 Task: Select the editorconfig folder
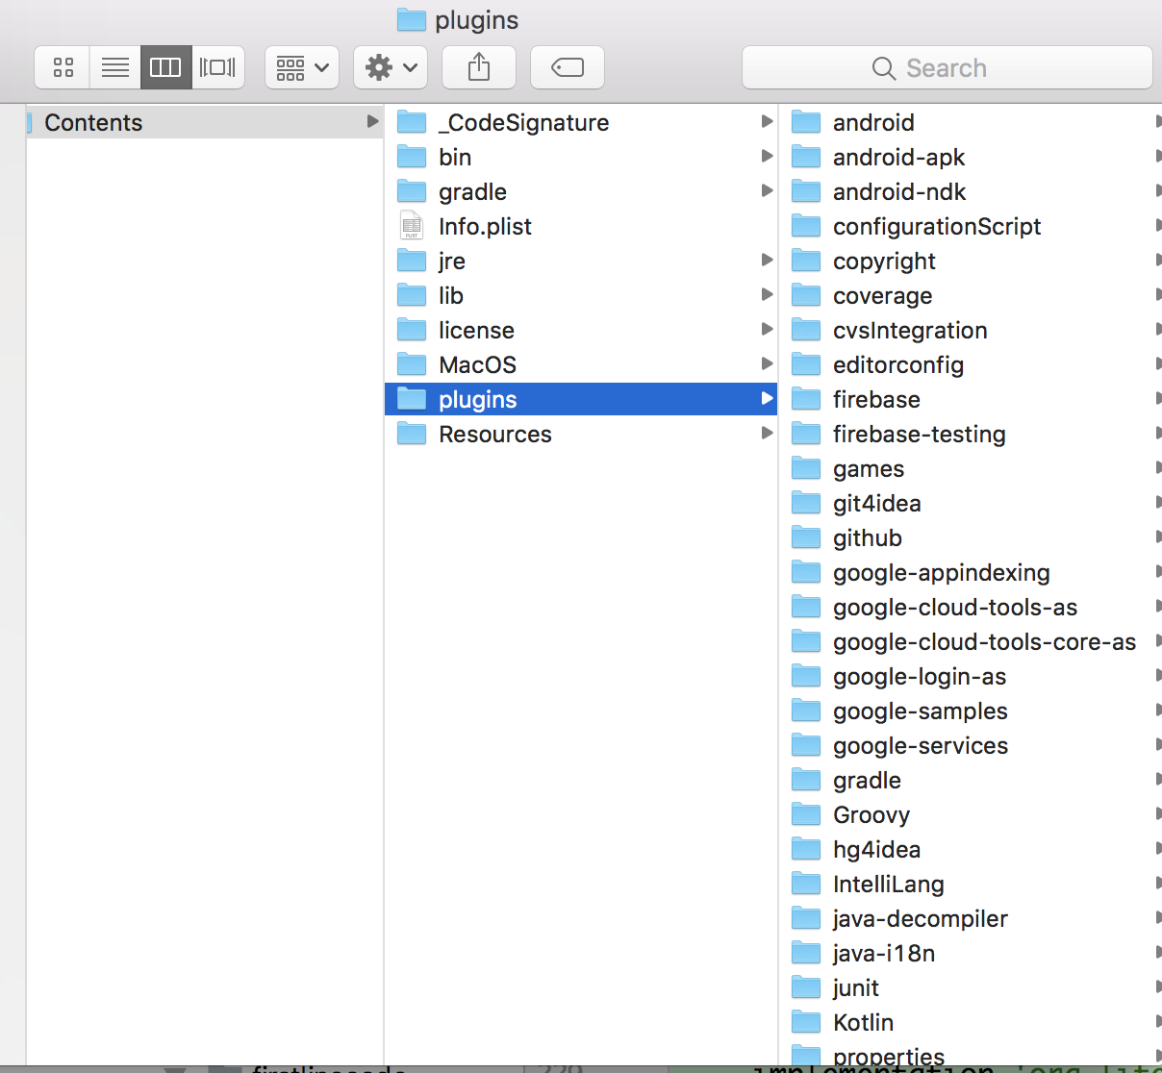(971, 364)
